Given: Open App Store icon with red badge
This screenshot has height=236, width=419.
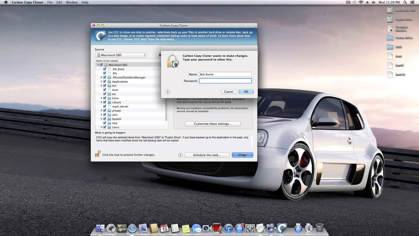Looking at the screenshot, I should (x=239, y=228).
